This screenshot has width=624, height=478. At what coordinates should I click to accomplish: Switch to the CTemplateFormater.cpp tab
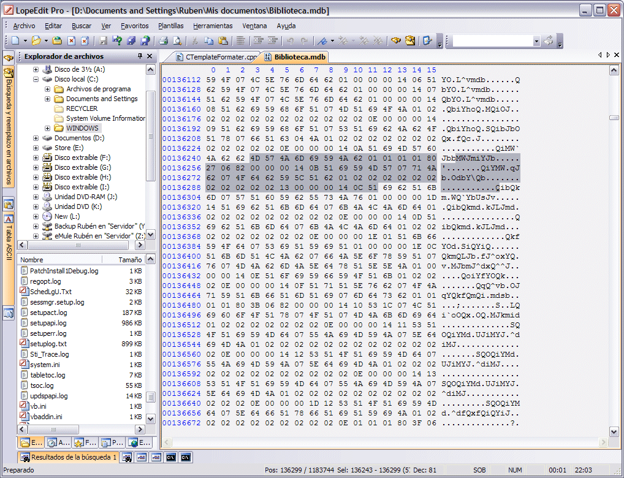pyautogui.click(x=216, y=57)
